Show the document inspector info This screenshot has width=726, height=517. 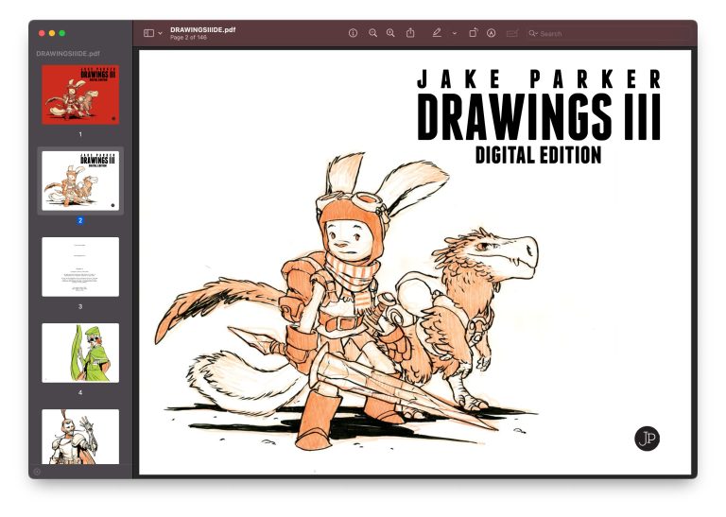(353, 33)
